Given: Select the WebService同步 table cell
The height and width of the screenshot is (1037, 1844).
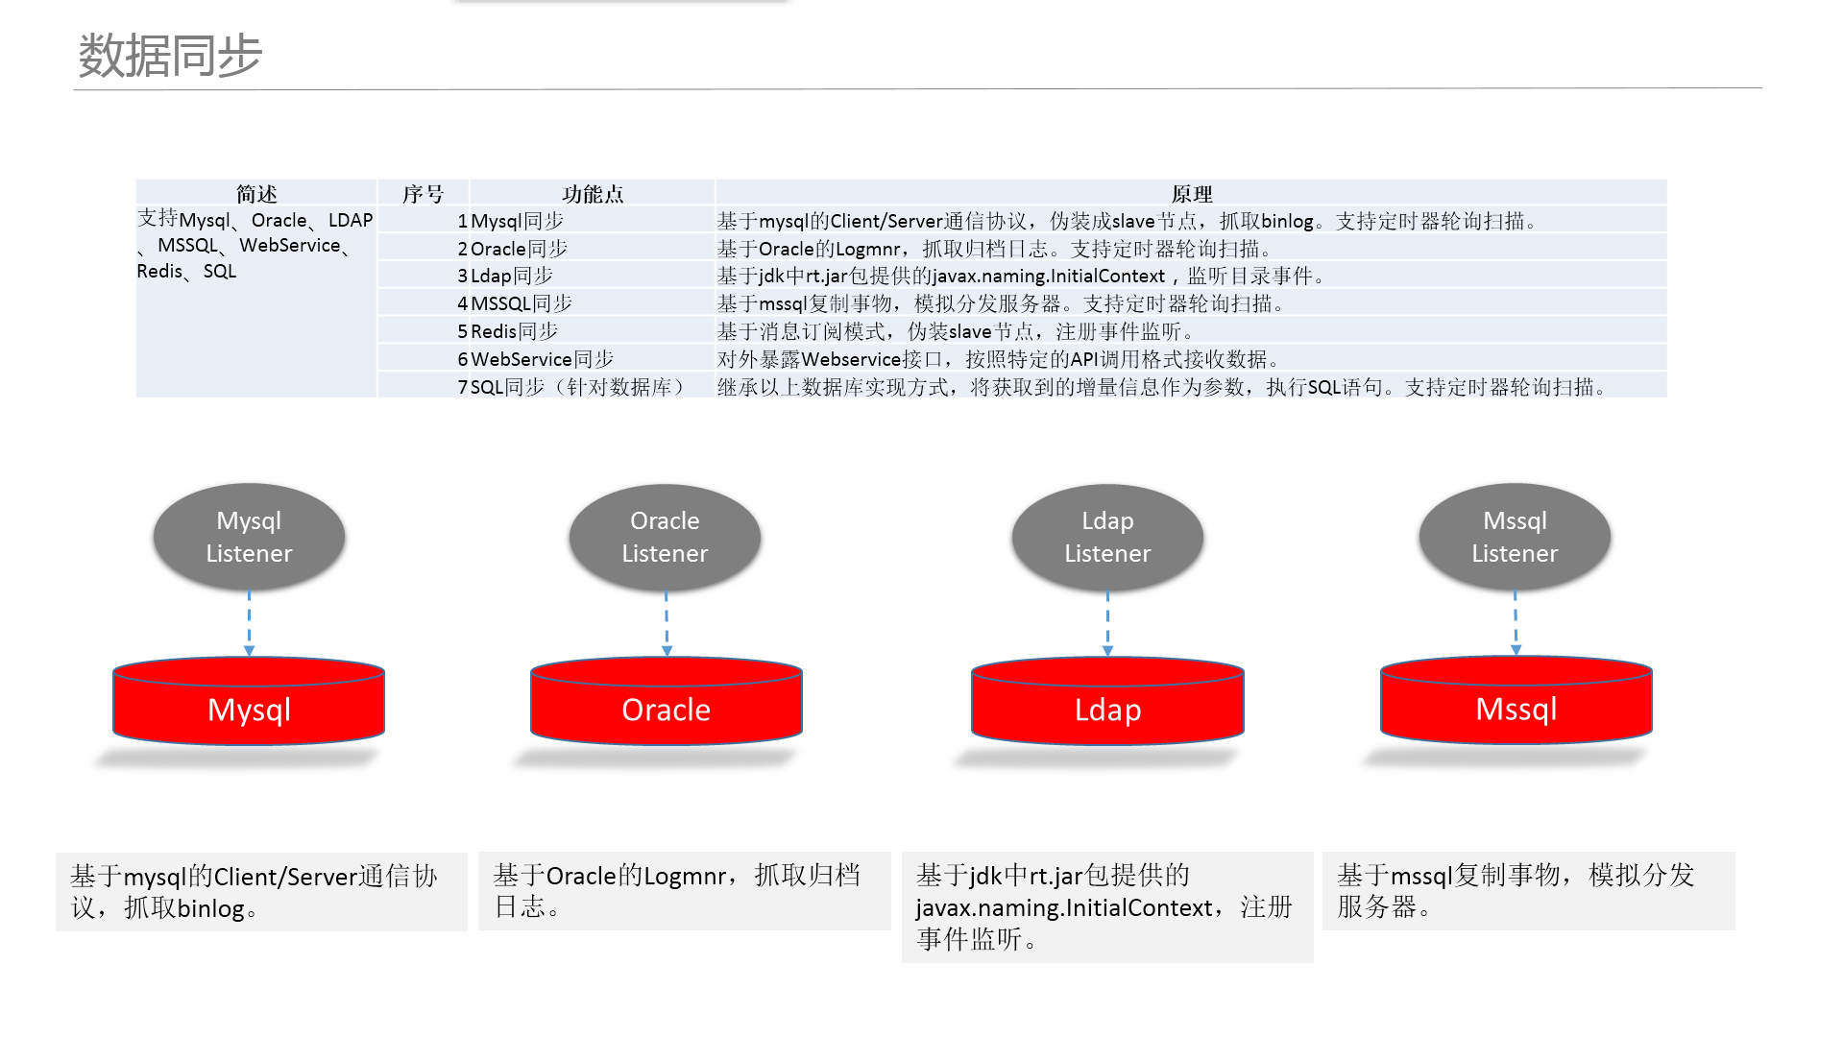Looking at the screenshot, I should pos(593,359).
